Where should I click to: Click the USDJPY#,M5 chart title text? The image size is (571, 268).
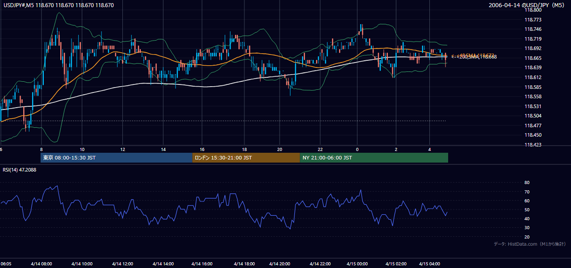pyautogui.click(x=58, y=5)
